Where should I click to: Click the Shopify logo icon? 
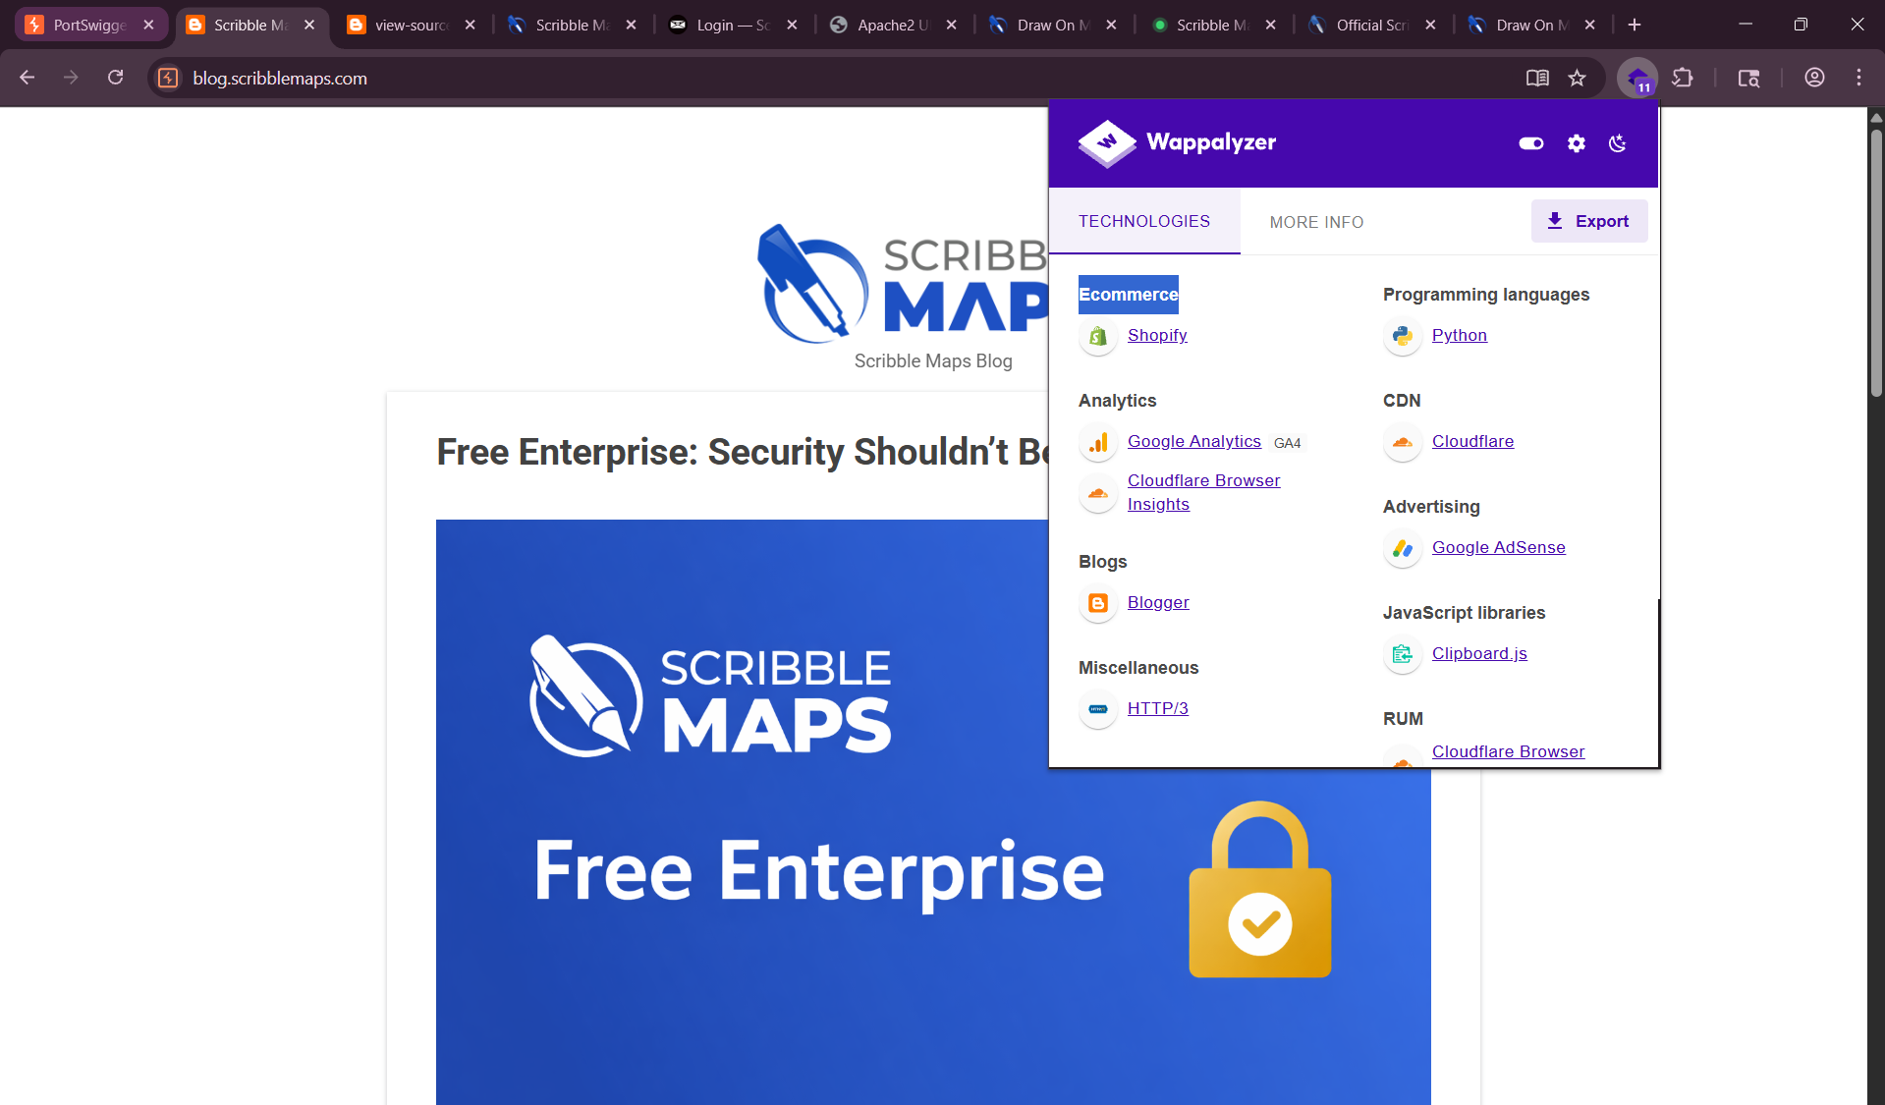(x=1098, y=337)
